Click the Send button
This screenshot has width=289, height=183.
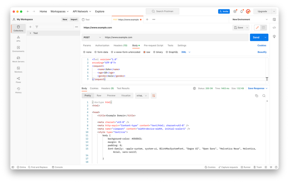point(256,37)
